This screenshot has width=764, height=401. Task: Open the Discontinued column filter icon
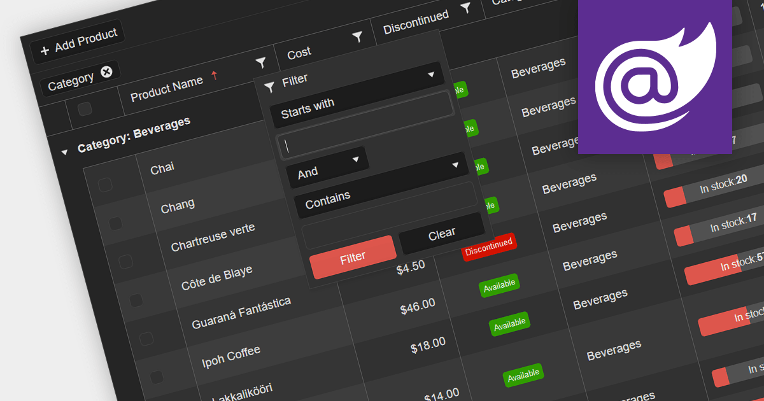tap(465, 8)
